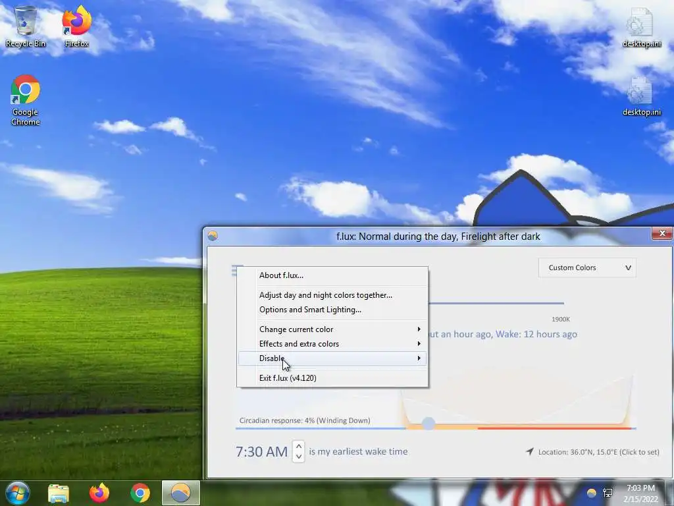
Task: Select the lower desktop.ini file icon
Action: (x=641, y=96)
